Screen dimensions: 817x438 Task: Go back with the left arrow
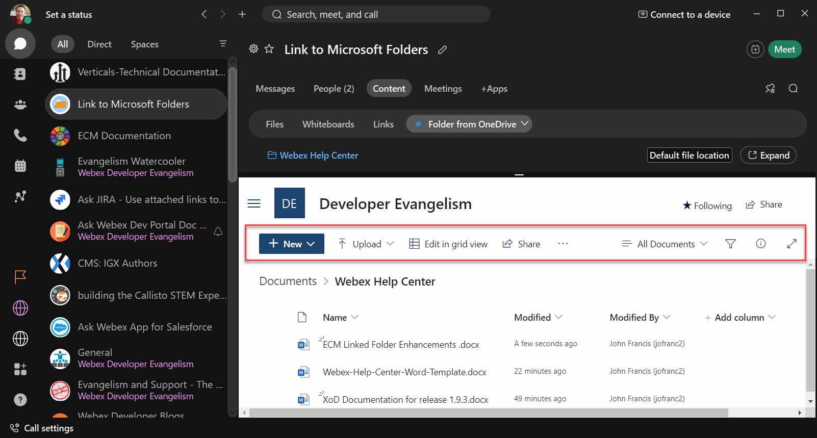pos(204,14)
